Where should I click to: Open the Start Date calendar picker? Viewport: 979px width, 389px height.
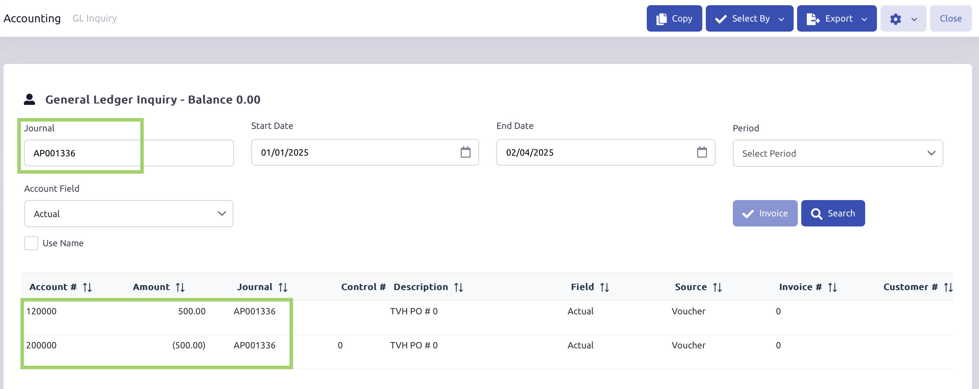[465, 152]
